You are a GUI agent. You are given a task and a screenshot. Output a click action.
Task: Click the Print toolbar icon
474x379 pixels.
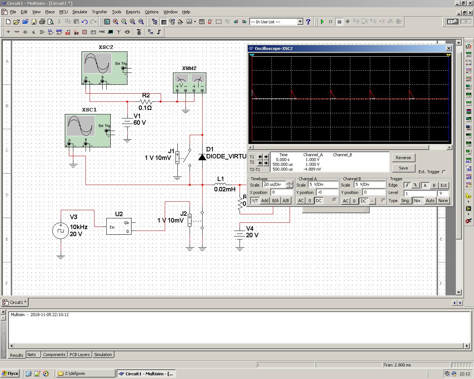point(42,22)
